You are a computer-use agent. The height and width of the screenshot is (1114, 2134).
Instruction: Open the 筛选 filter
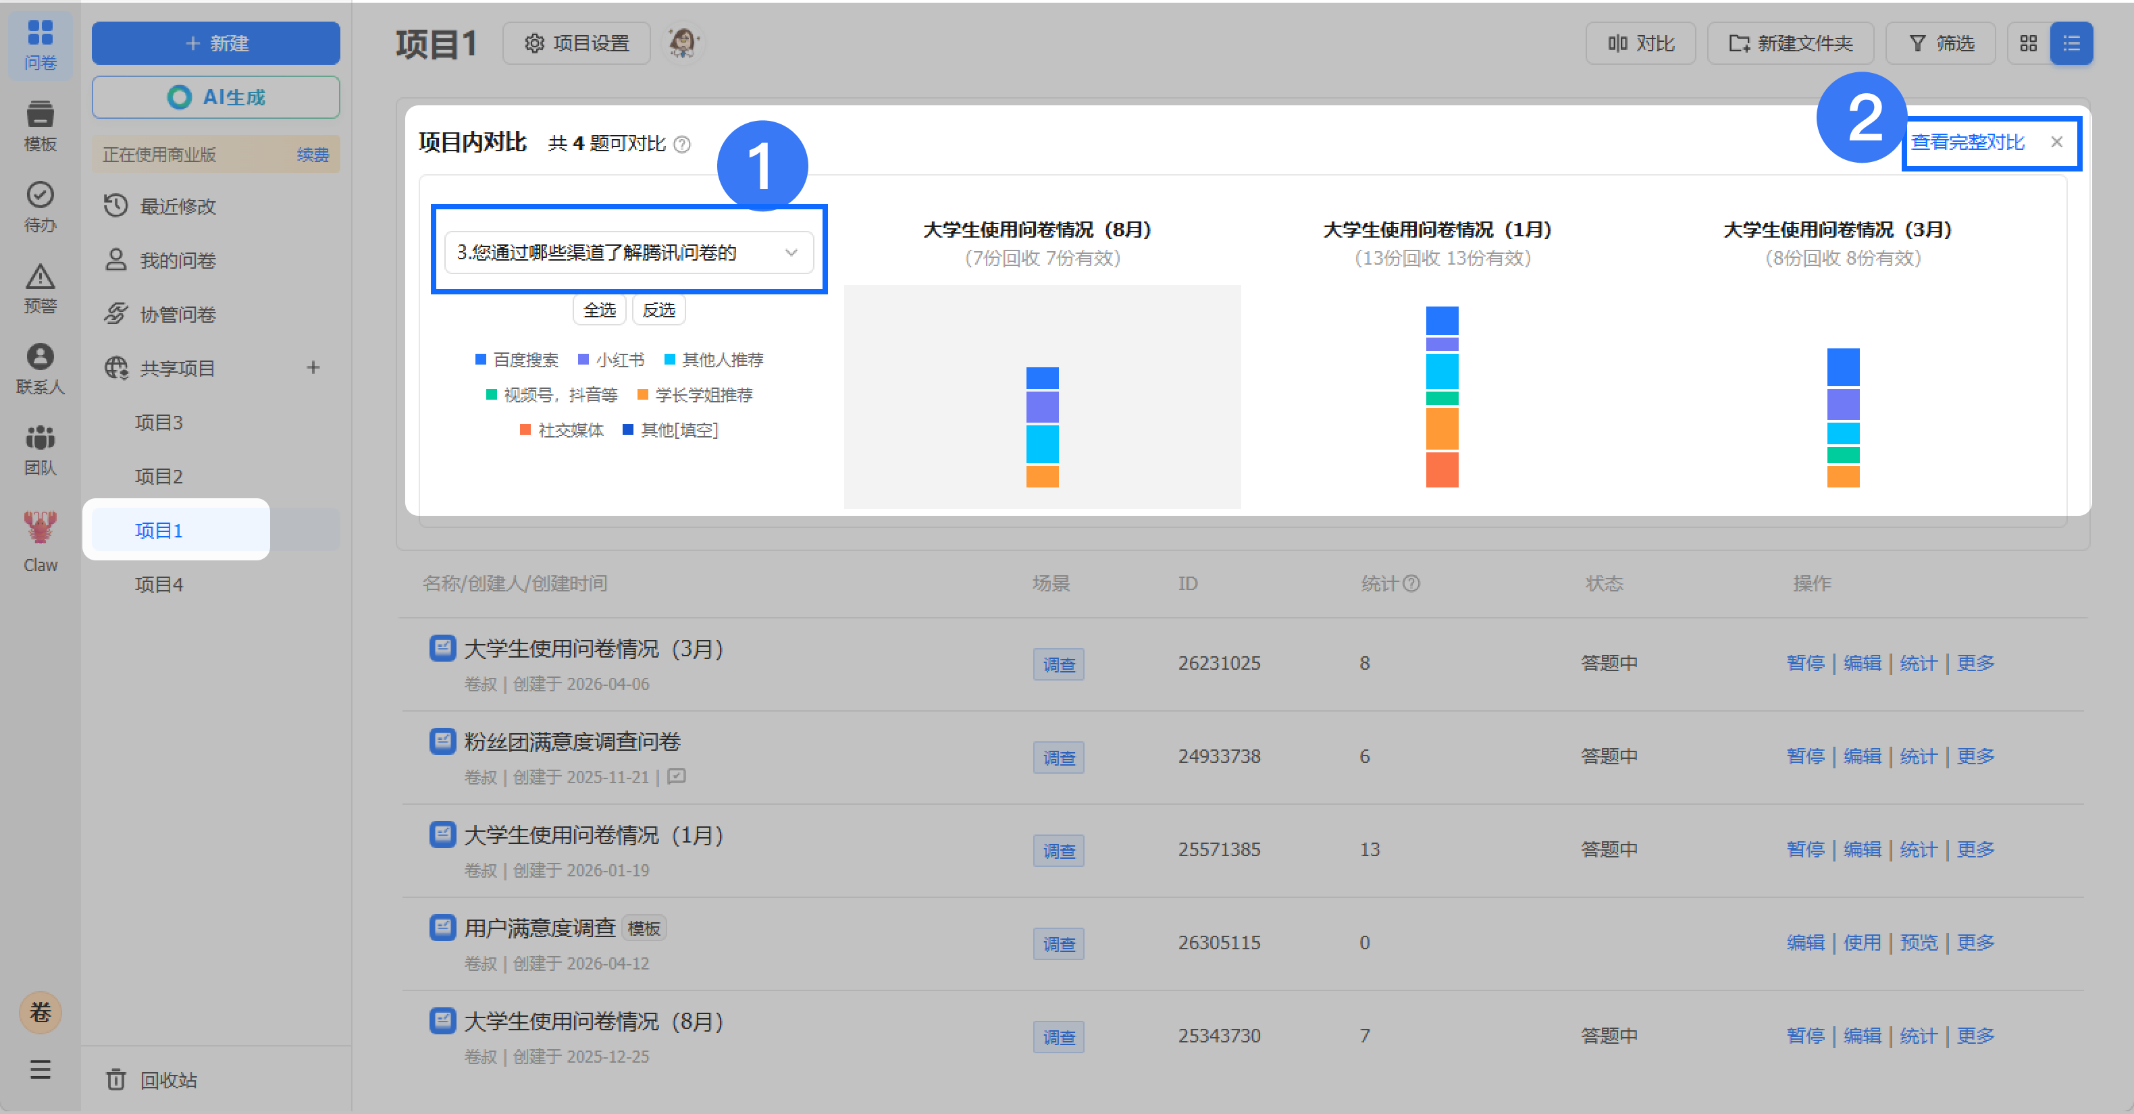click(1940, 43)
